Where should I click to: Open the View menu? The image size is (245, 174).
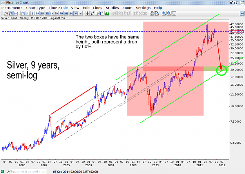(75, 8)
